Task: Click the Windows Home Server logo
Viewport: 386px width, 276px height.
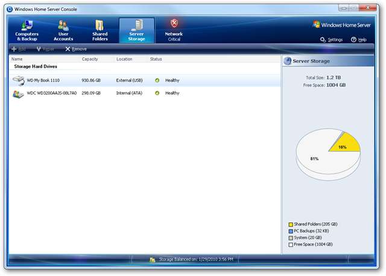Action: click(x=341, y=25)
